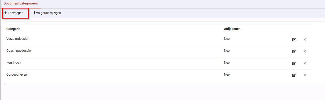Delete the Keuringen category
Screen dimensions: 325x100
click(x=305, y=63)
